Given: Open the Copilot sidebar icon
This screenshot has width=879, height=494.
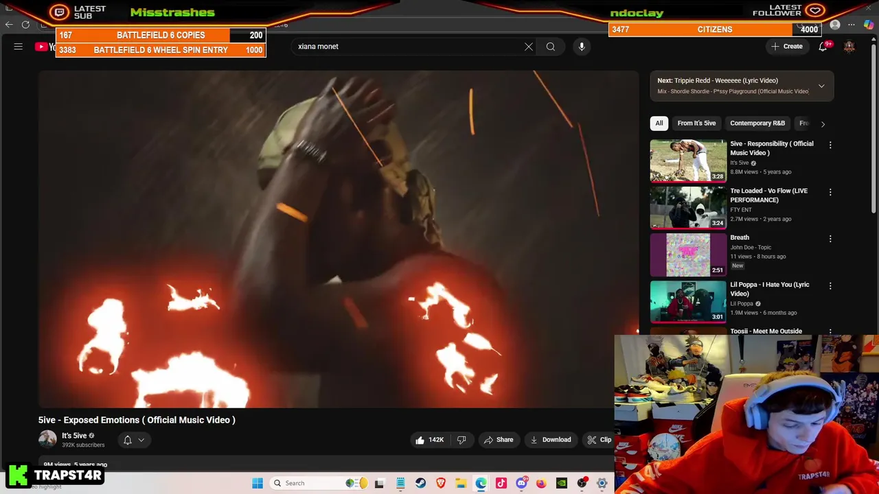Looking at the screenshot, I should click(x=869, y=25).
